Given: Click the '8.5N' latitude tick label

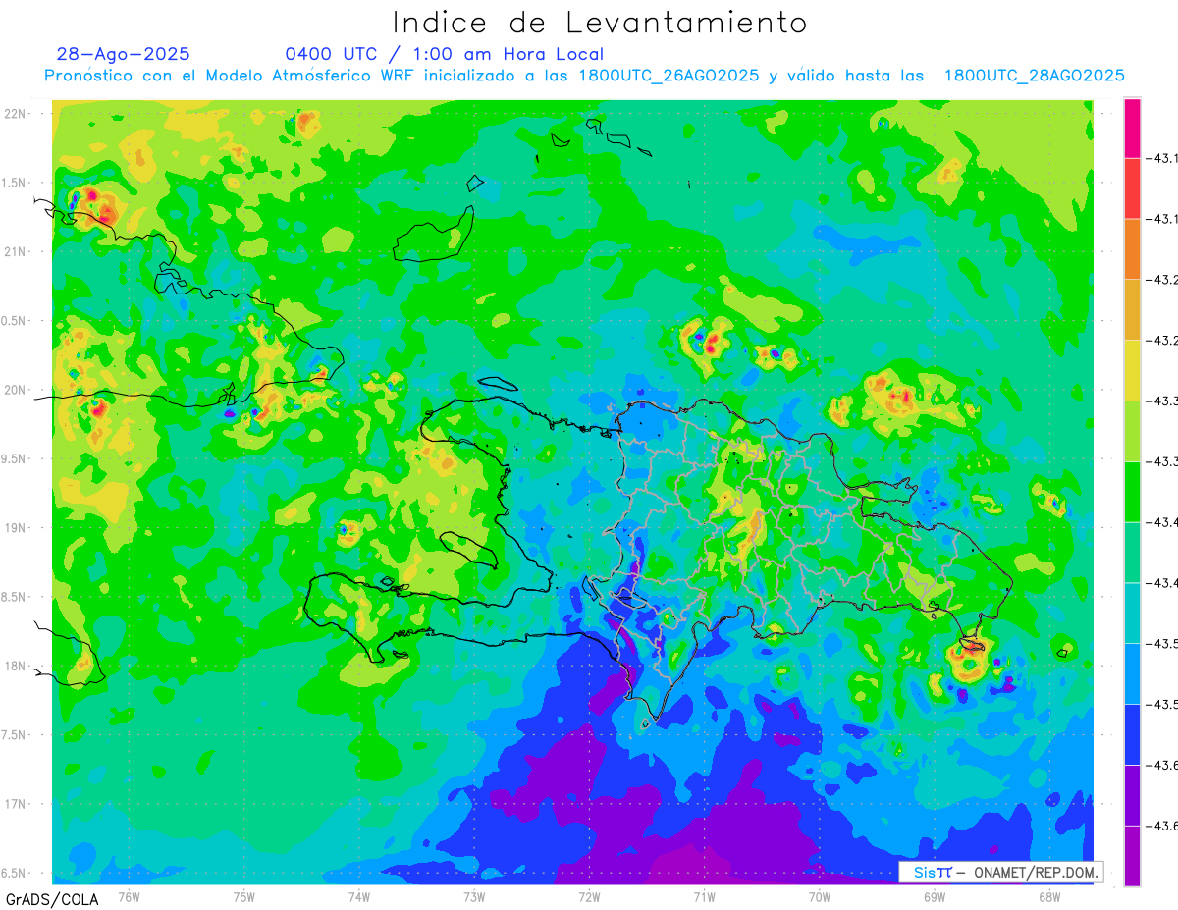Looking at the screenshot, I should 13,597.
